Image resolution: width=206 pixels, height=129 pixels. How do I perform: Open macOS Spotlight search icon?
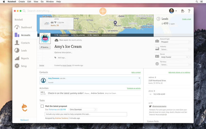click(x=197, y=2)
